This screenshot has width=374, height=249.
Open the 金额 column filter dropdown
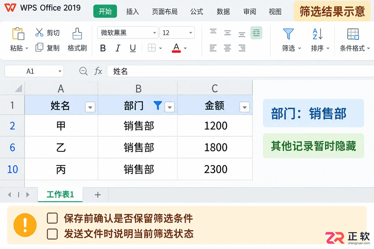244,107
